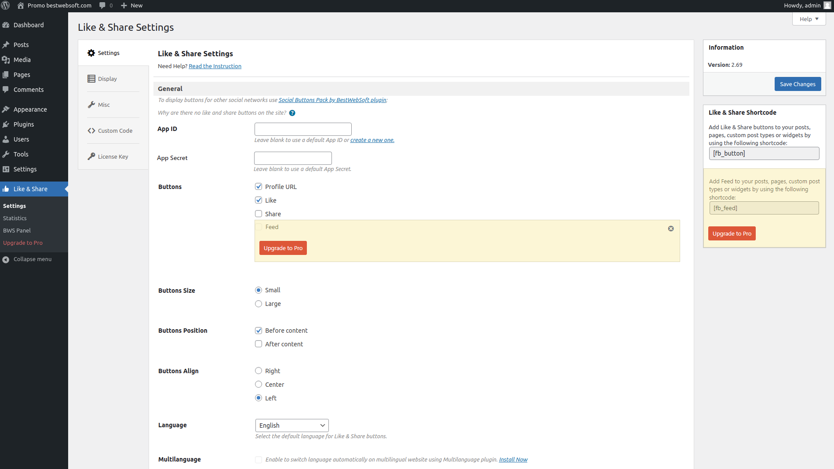Open the Statistics submenu item
Viewport: 834px width, 469px height.
pos(15,218)
